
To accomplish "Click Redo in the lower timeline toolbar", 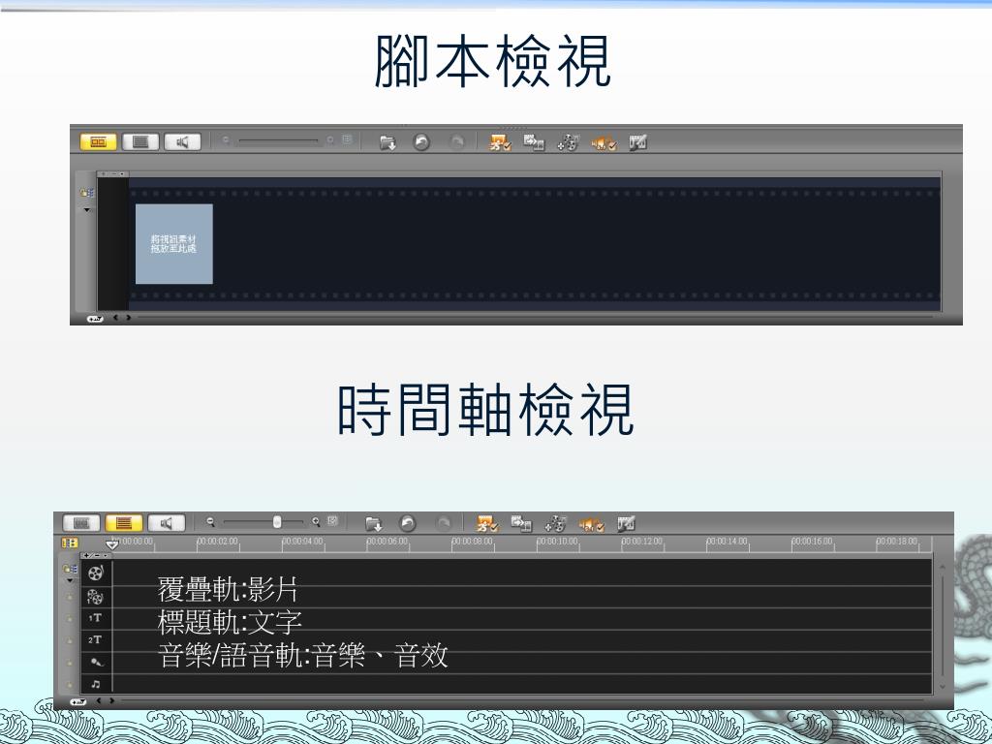I will coord(443,524).
